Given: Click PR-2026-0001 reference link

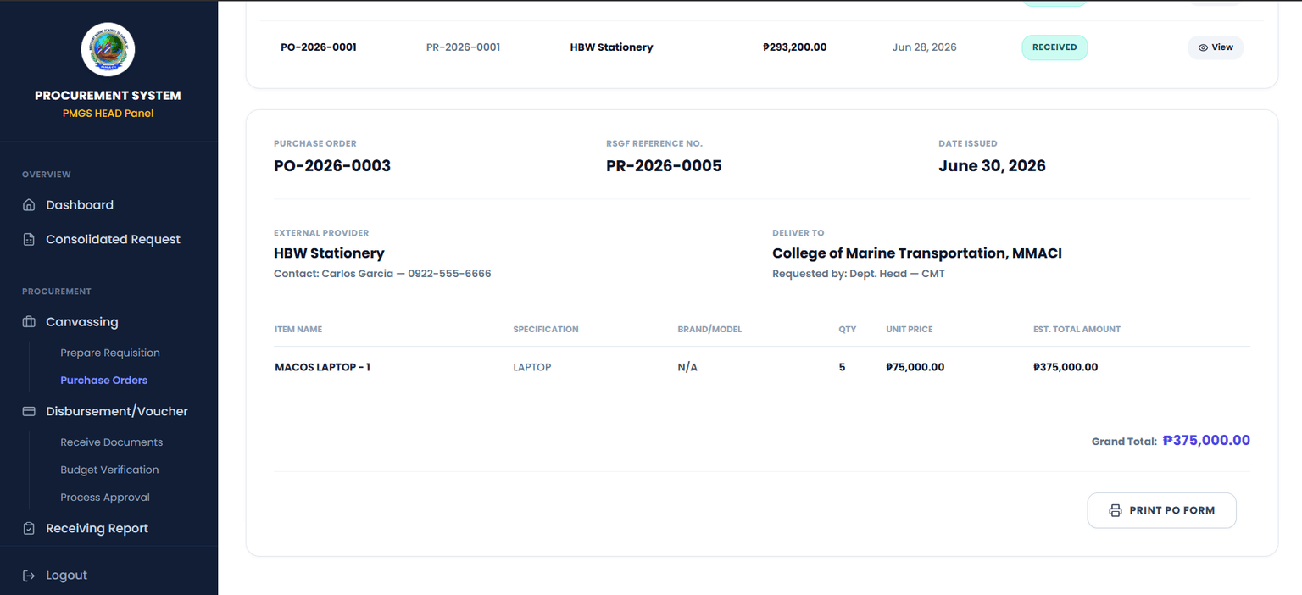Looking at the screenshot, I should (463, 47).
